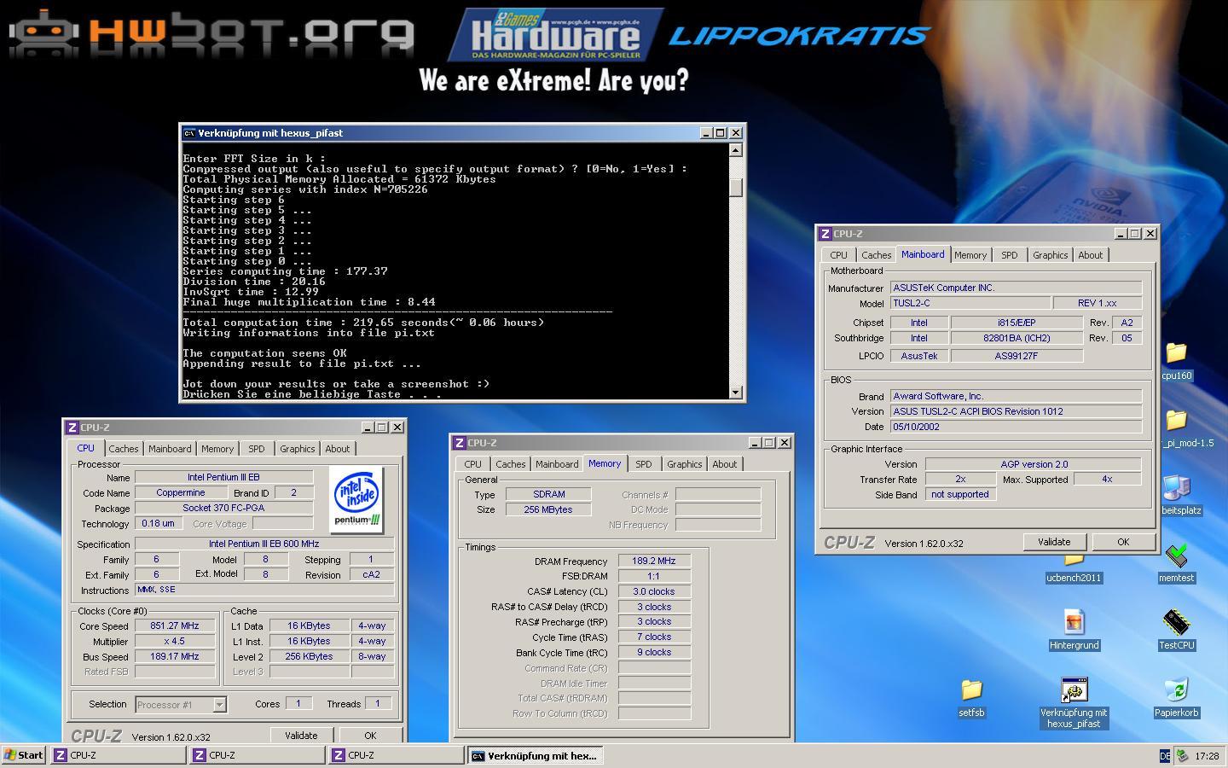Click the system tray icon beside the clock
1228x768 pixels.
1182,756
